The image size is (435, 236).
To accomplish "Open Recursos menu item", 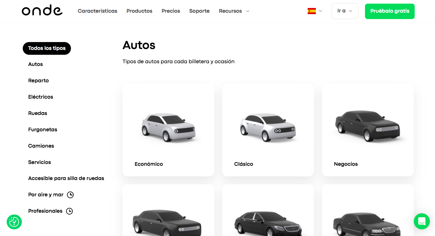I will point(230,11).
